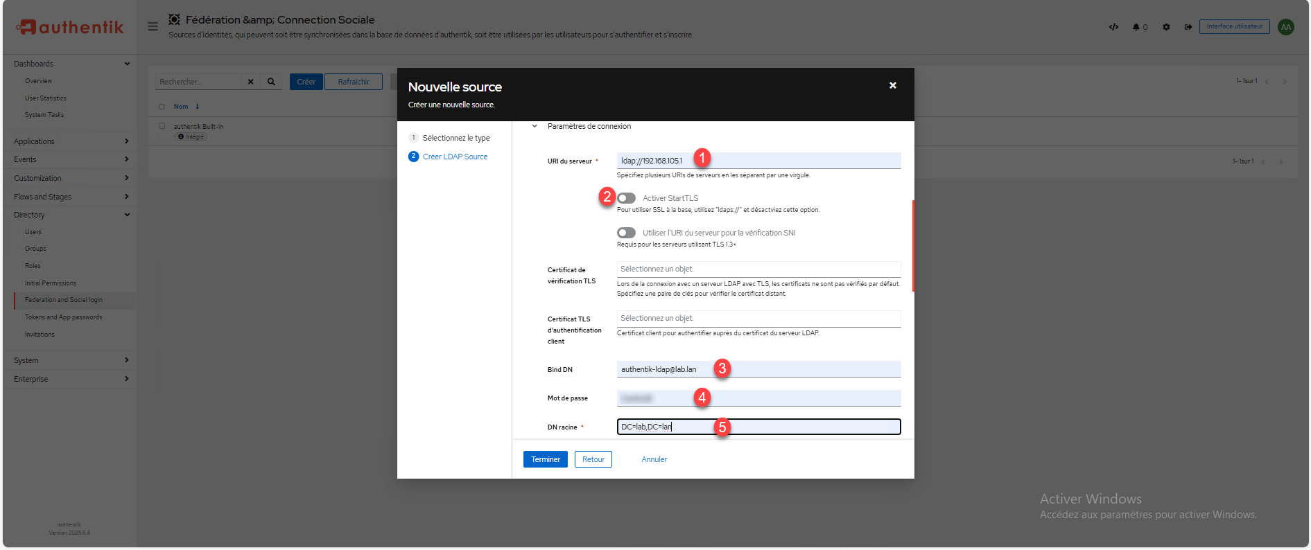
Task: Open Users under Directory
Action: tap(33, 232)
